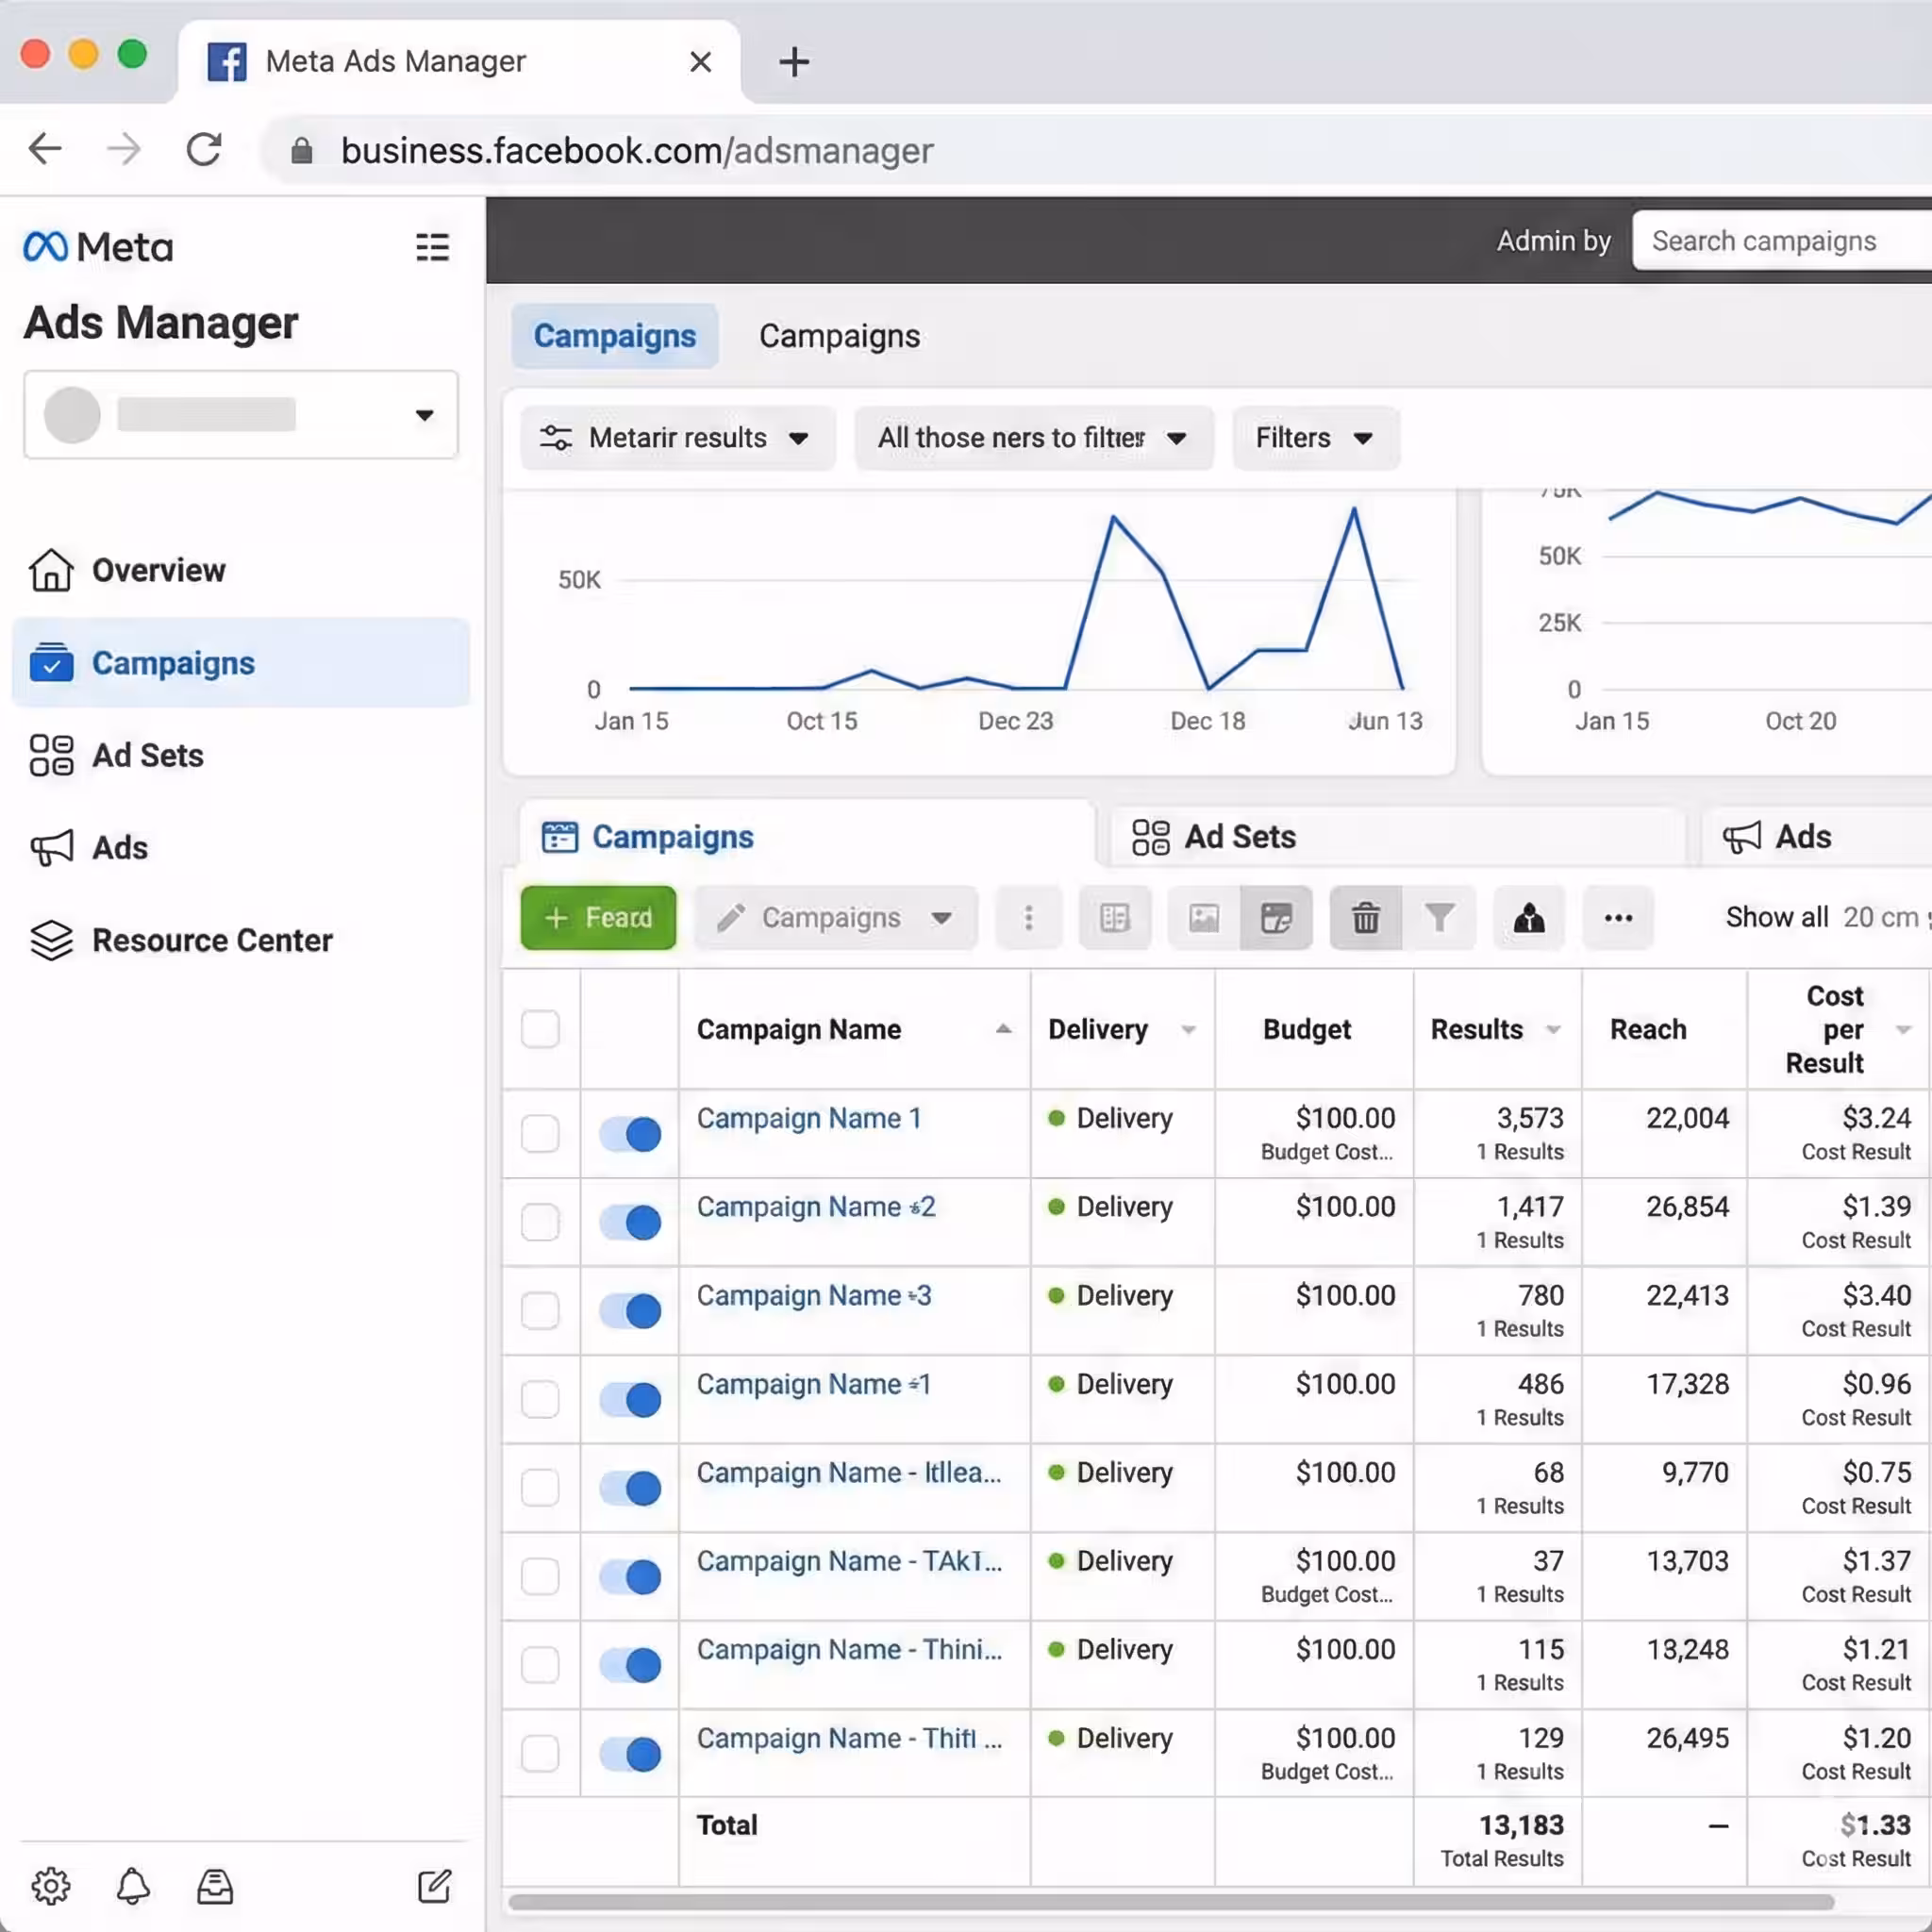Open Resource Center in the sidebar

[x=211, y=940]
